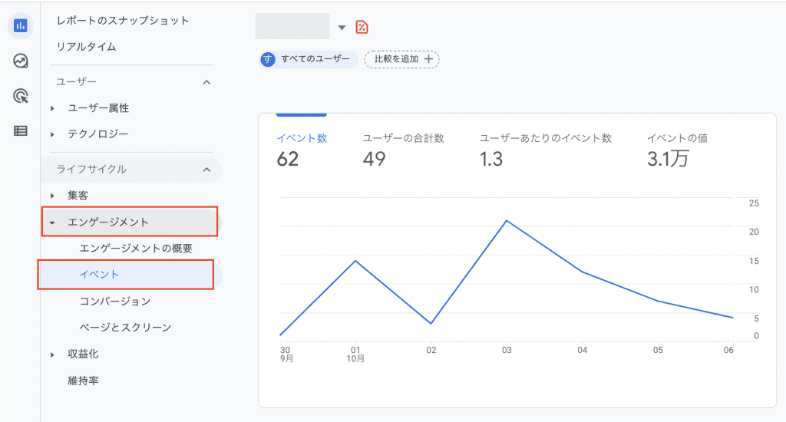Expand the ユーザー属性 tree arrow
This screenshot has height=422, width=786.
point(52,108)
